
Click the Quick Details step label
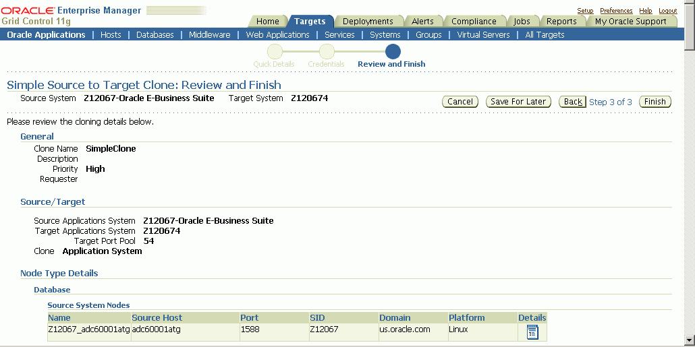tap(274, 64)
